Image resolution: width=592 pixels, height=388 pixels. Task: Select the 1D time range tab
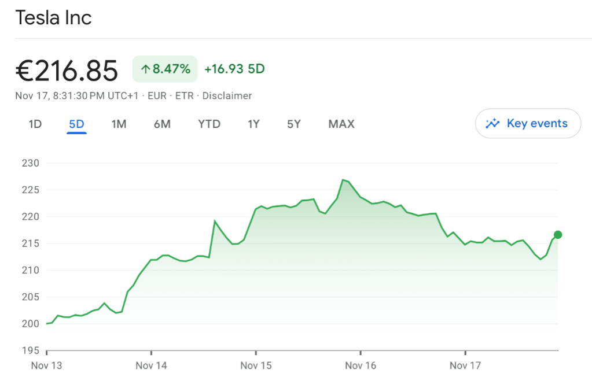point(35,124)
